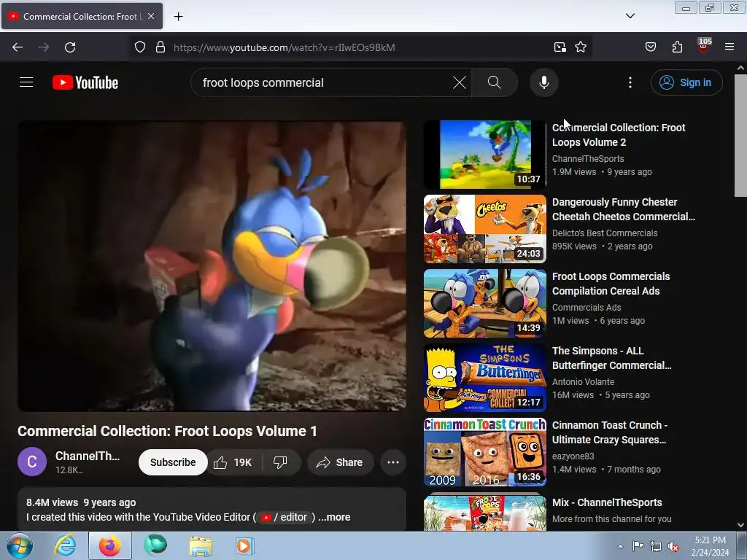This screenshot has height=560, width=747.
Task: Click 'eazyone83' channel text
Action: coord(573,456)
